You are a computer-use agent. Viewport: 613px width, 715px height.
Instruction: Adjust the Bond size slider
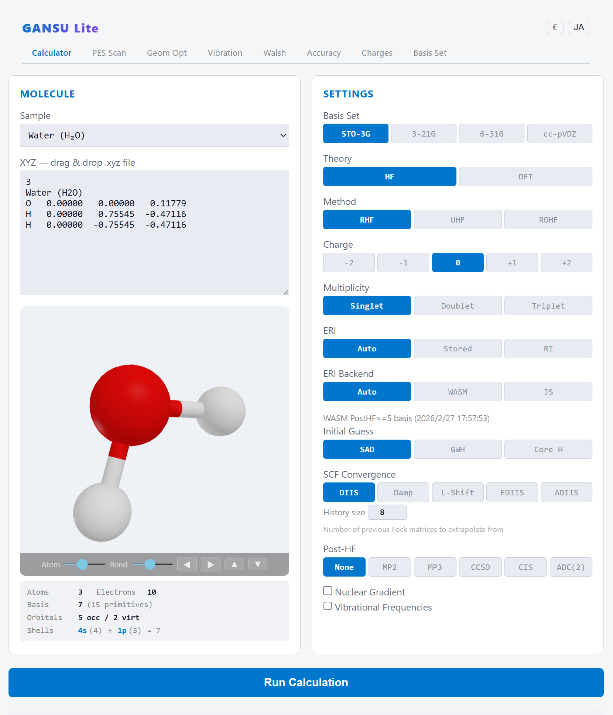[152, 564]
